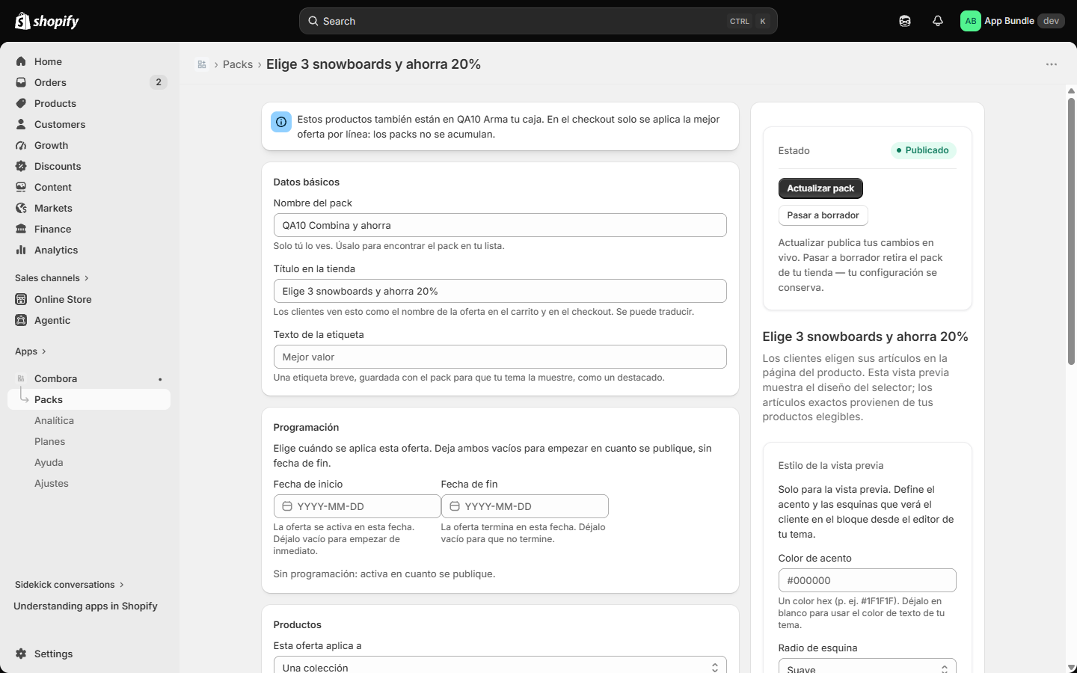Expand Sidekick conversations
Screen dimensions: 1077x673
click(x=70, y=585)
